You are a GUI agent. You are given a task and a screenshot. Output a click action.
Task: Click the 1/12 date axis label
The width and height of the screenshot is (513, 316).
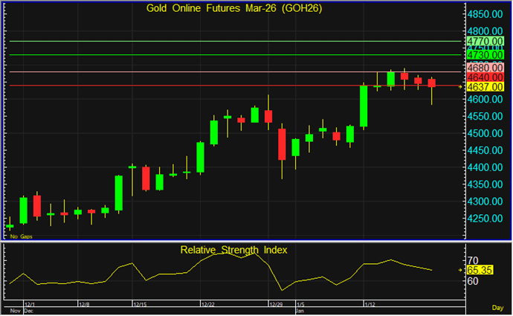(x=370, y=304)
